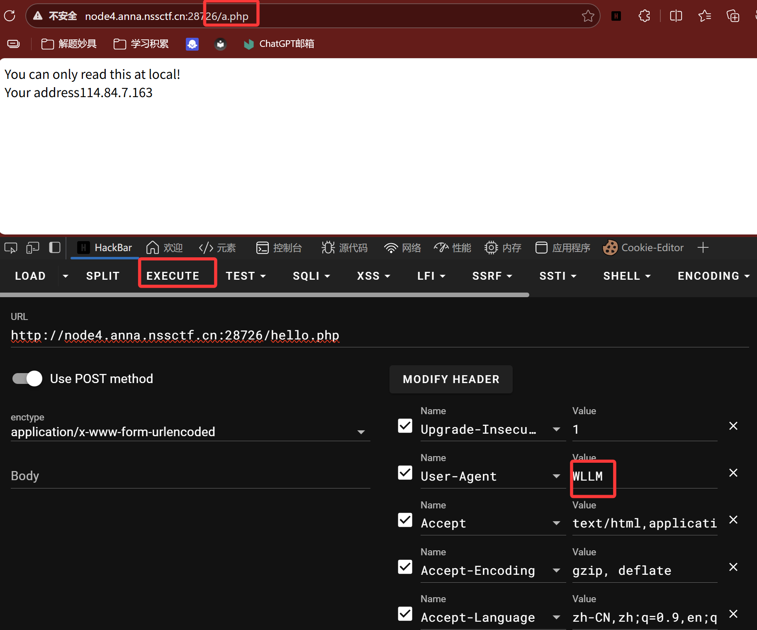Switch to the Cookie-Editor tab
This screenshot has width=757, height=630.
pyautogui.click(x=643, y=248)
